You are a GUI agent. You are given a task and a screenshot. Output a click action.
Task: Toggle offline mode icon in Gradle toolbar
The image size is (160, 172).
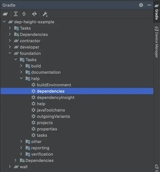34,14
